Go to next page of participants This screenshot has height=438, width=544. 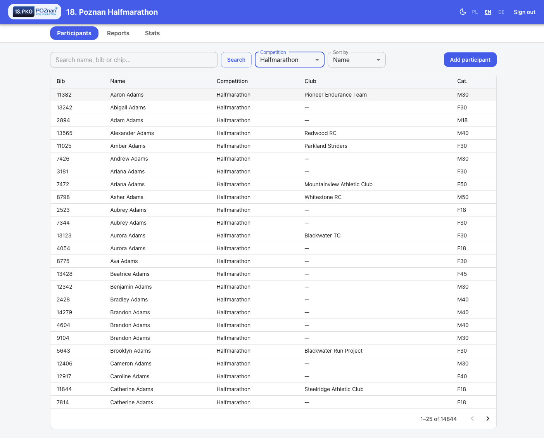[x=488, y=419]
